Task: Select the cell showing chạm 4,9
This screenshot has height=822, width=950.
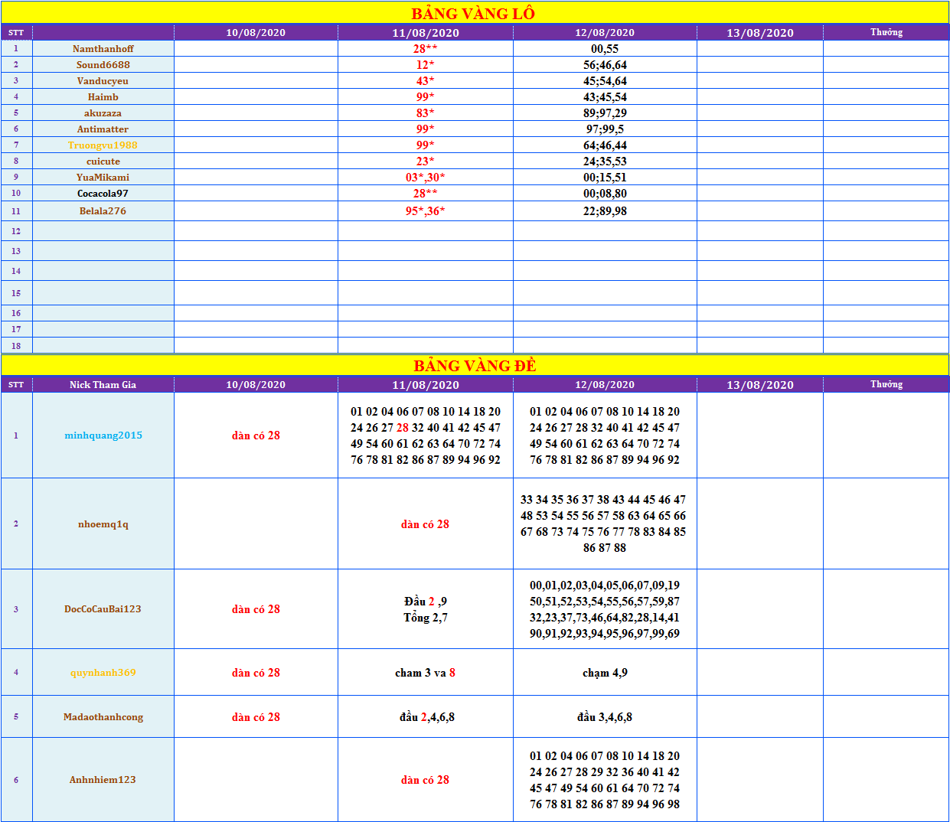Action: [604, 673]
